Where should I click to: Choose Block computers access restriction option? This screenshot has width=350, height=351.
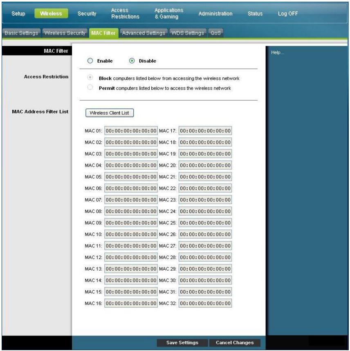(90, 78)
